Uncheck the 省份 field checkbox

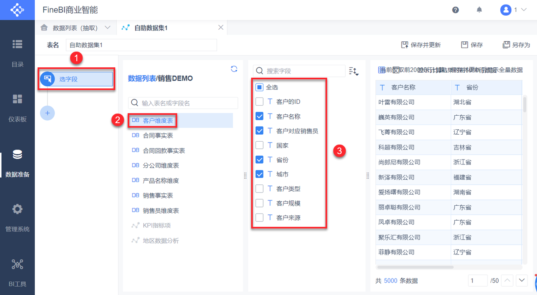[259, 160]
